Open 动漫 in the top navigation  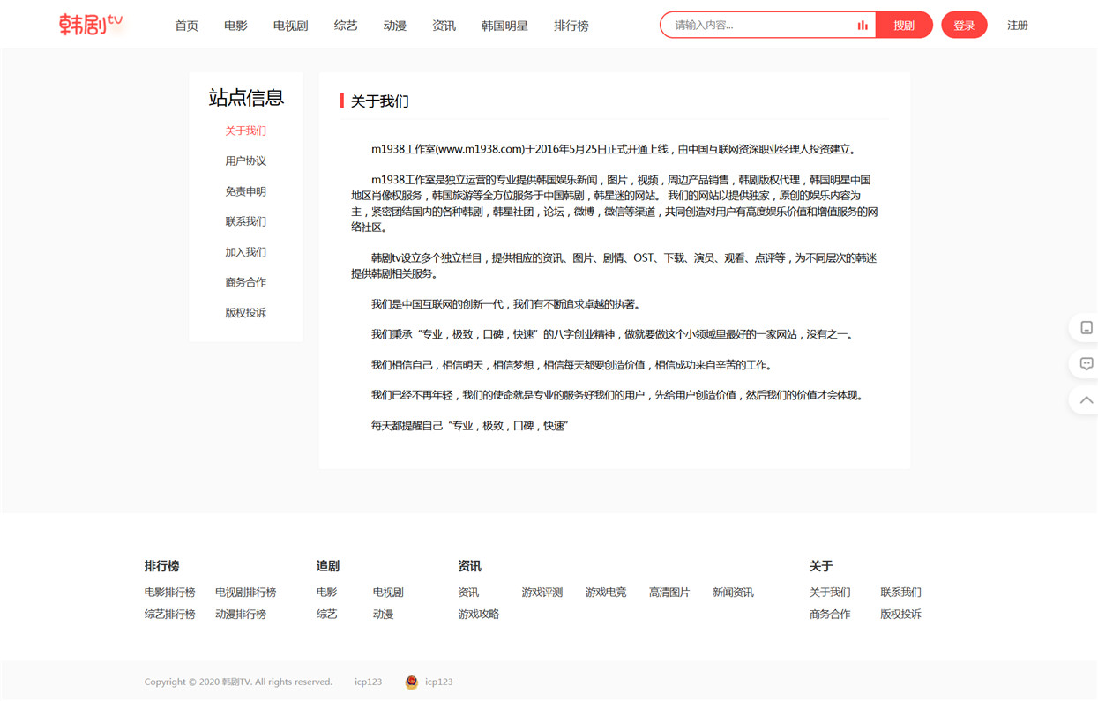(395, 26)
